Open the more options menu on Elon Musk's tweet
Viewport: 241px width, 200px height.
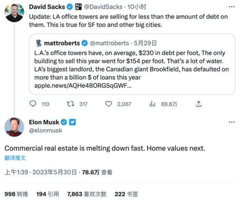tap(232, 122)
